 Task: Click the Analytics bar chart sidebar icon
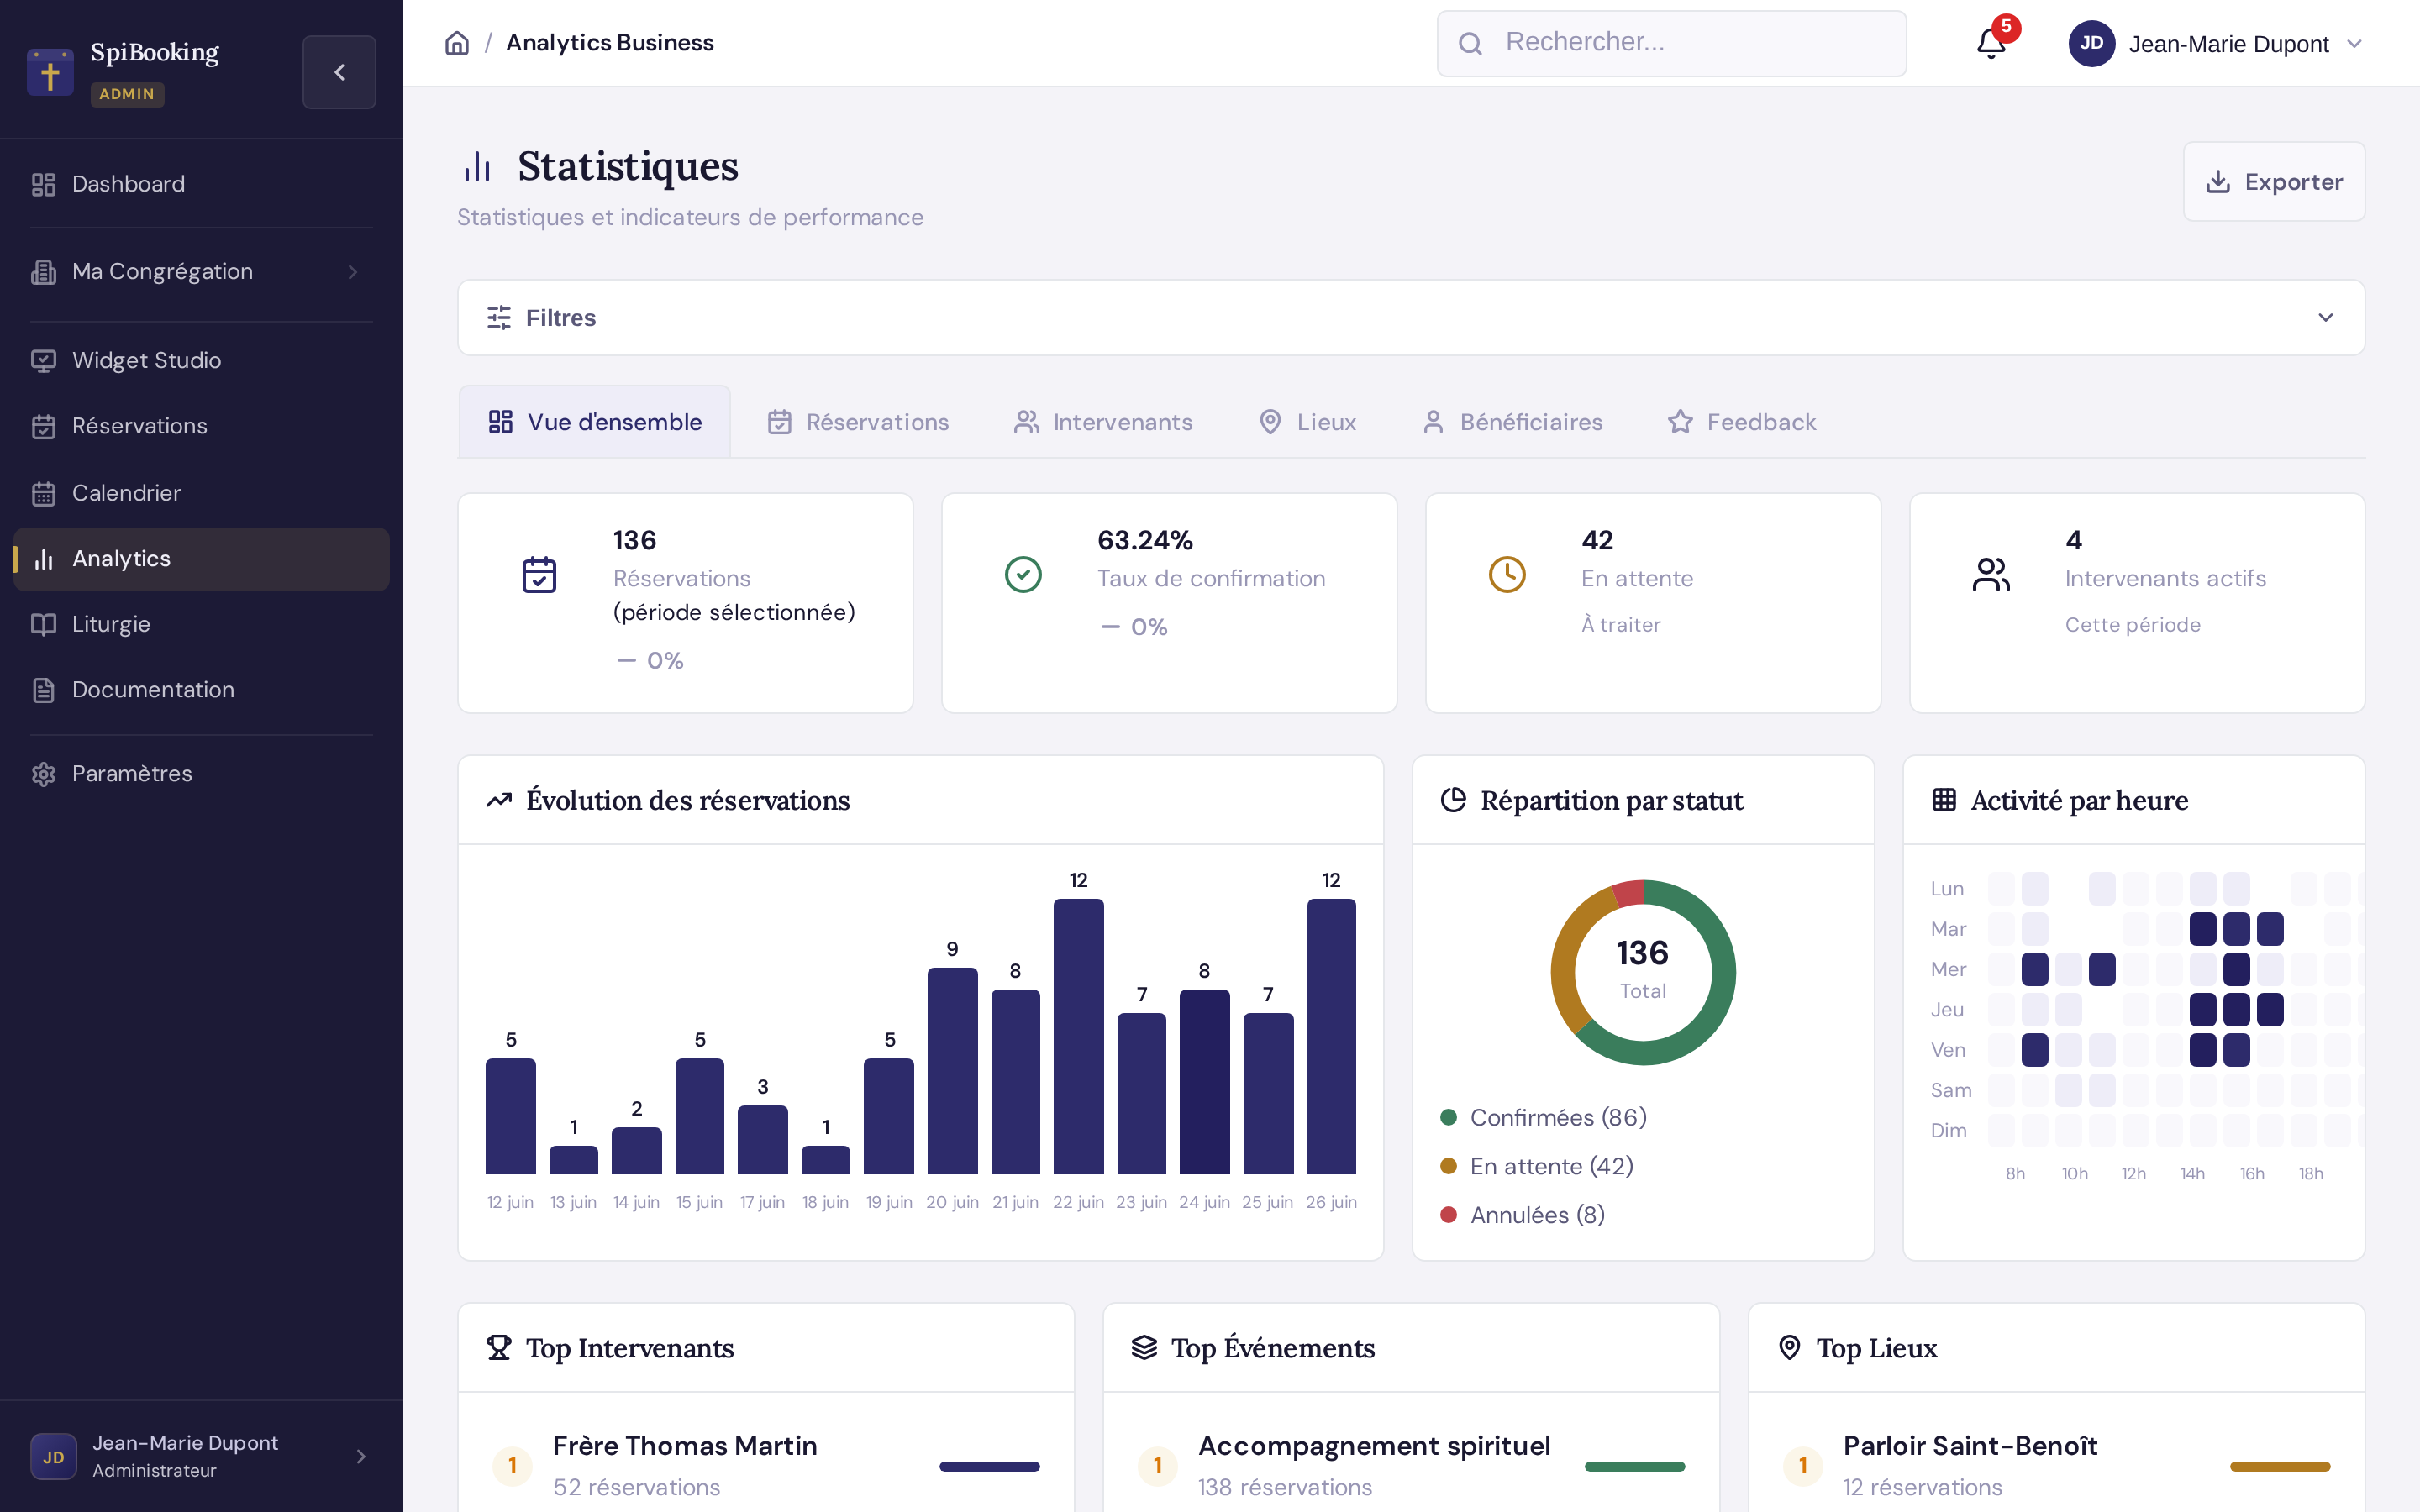click(43, 559)
